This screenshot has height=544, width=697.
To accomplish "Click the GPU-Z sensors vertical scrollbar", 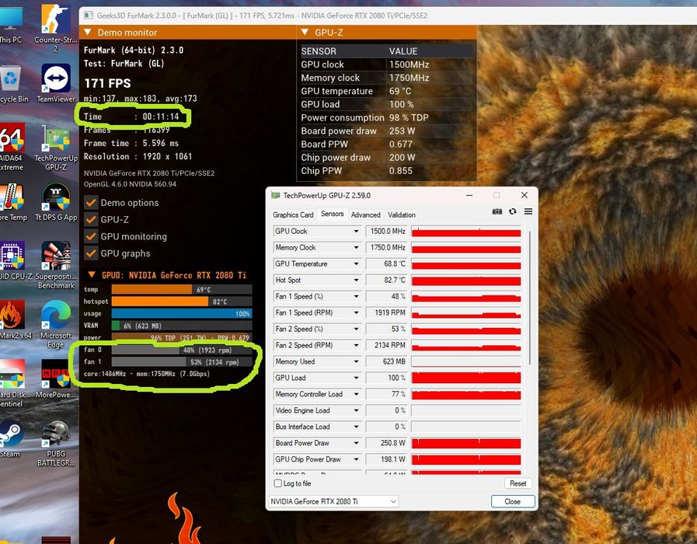I will point(529,298).
